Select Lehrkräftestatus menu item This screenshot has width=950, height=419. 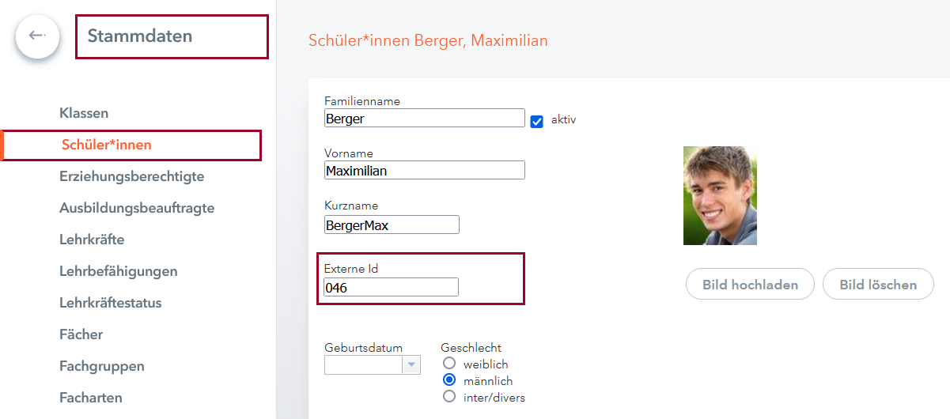pyautogui.click(x=110, y=303)
